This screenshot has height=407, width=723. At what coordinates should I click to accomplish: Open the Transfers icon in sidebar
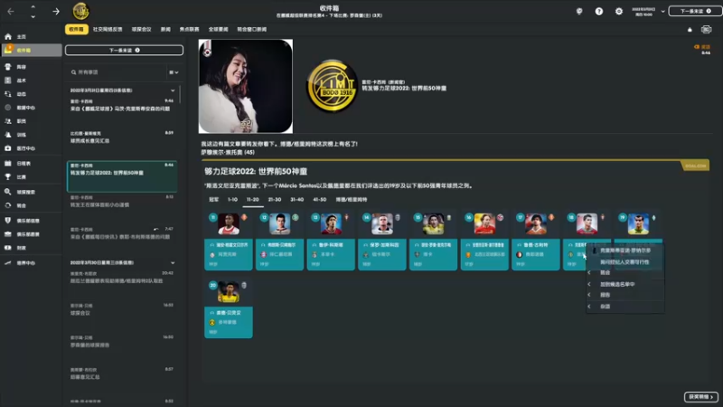click(x=8, y=205)
